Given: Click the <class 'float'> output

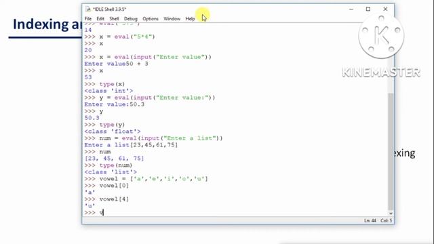Looking at the screenshot, I should click(113, 131).
